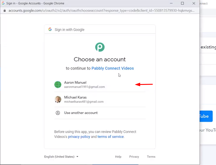The height and width of the screenshot is (165, 216).
Task: Choose the Aaron Manuel account
Action: click(100, 85)
